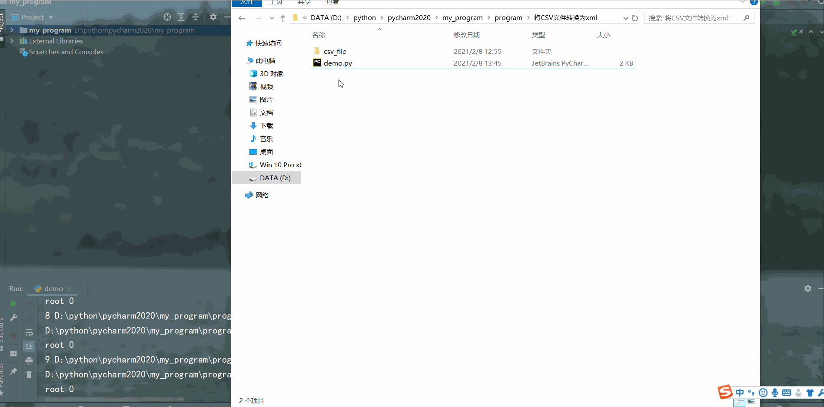Click the expand all icon in Project panel
The image size is (824, 407).
pos(181,17)
